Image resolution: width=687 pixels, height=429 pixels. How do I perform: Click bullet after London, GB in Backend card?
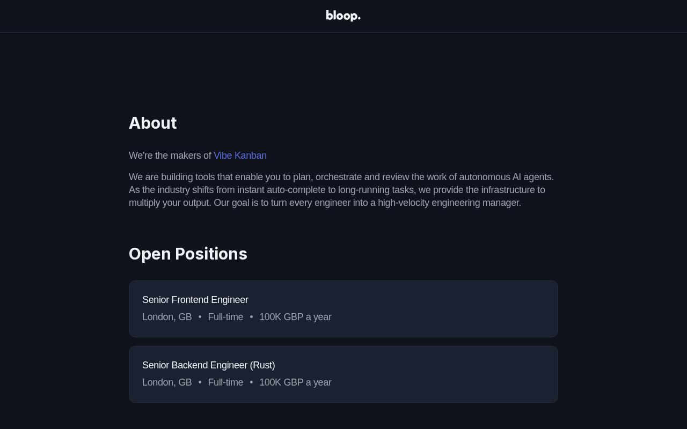[200, 382]
